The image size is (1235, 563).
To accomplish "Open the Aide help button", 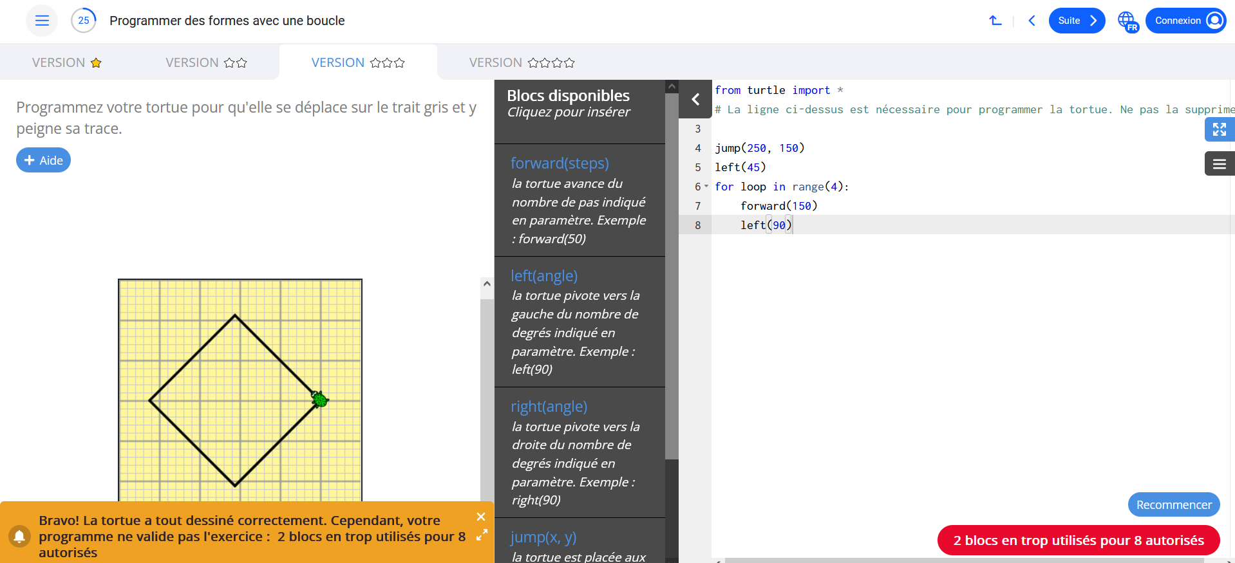I will 43,160.
